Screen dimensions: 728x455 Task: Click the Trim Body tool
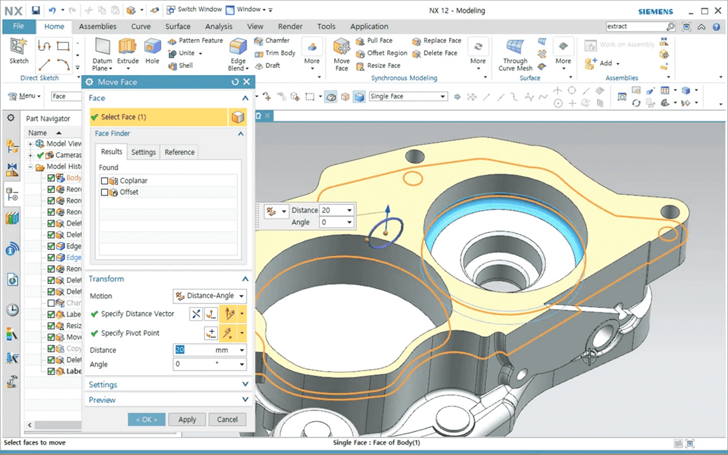pos(275,53)
